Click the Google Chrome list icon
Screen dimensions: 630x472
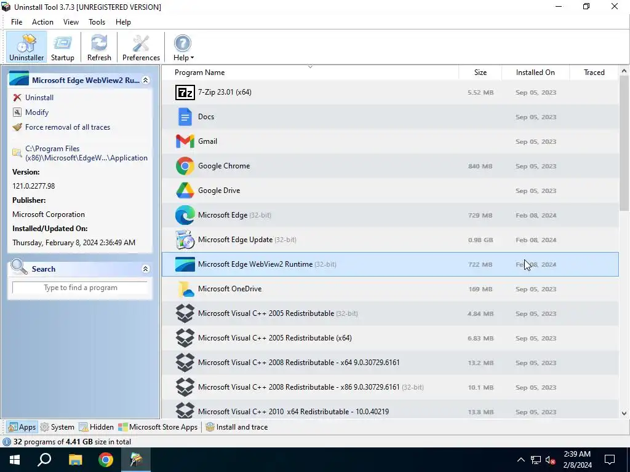[185, 166]
